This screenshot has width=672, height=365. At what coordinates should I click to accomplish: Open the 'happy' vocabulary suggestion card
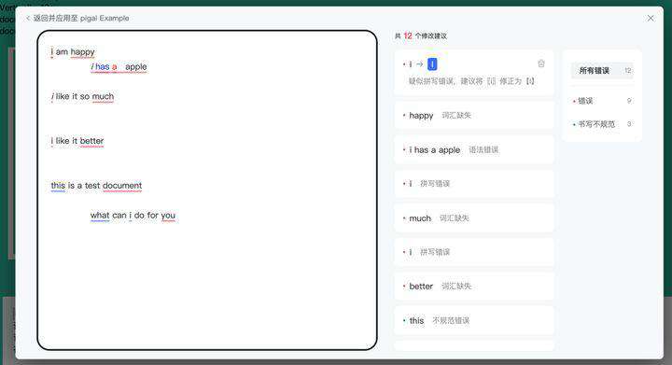[474, 115]
